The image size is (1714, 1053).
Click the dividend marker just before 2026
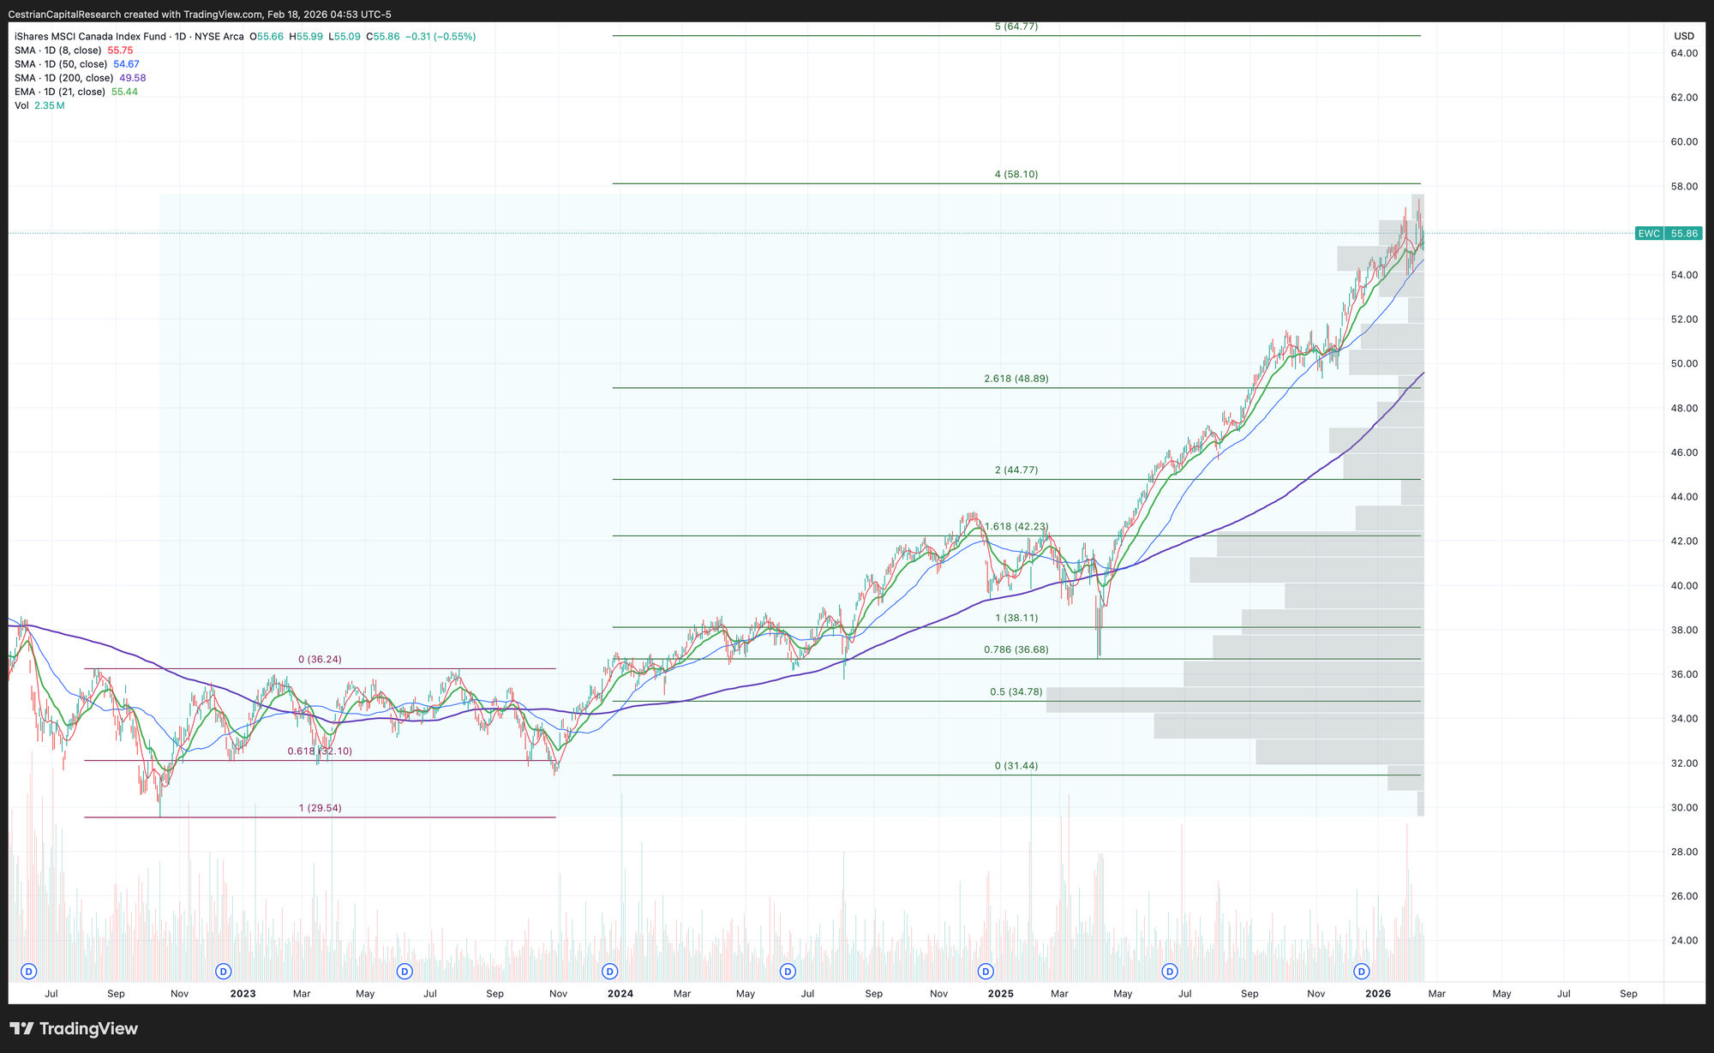pos(1361,971)
